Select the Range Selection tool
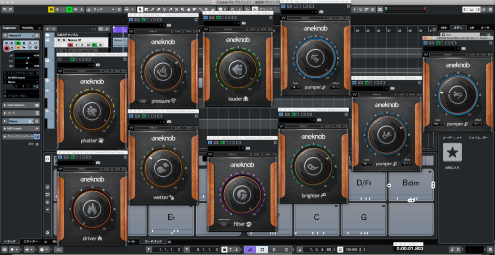 tap(146, 10)
